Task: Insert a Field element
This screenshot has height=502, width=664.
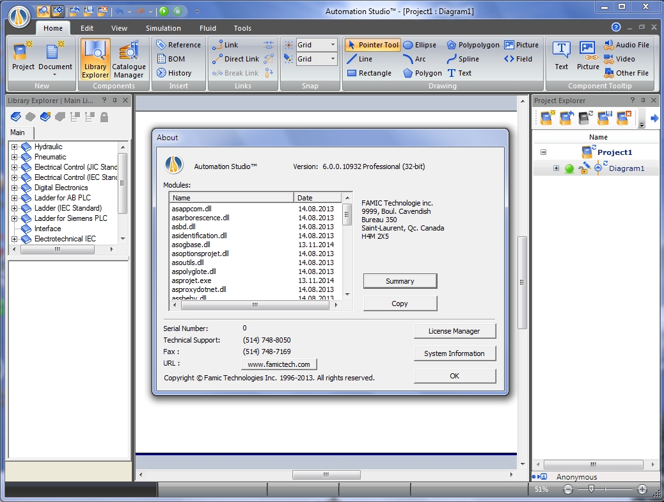Action: coord(518,59)
